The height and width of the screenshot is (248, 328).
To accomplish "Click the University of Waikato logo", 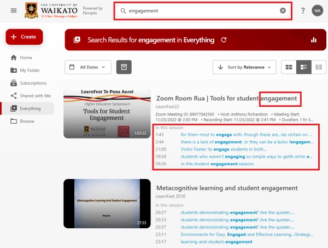I will point(51,10).
